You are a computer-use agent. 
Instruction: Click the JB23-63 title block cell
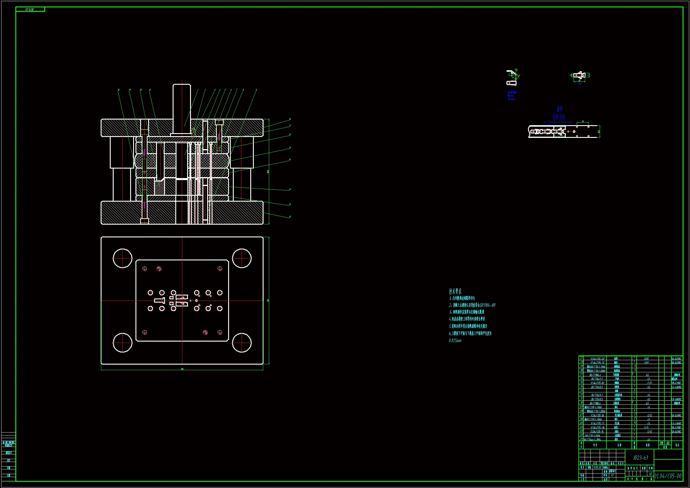pyautogui.click(x=640, y=458)
